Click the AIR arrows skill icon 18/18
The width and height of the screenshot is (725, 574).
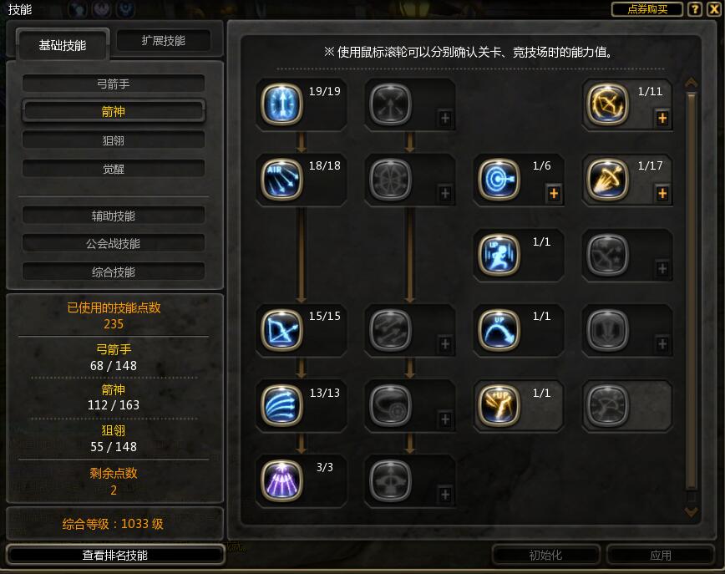281,180
